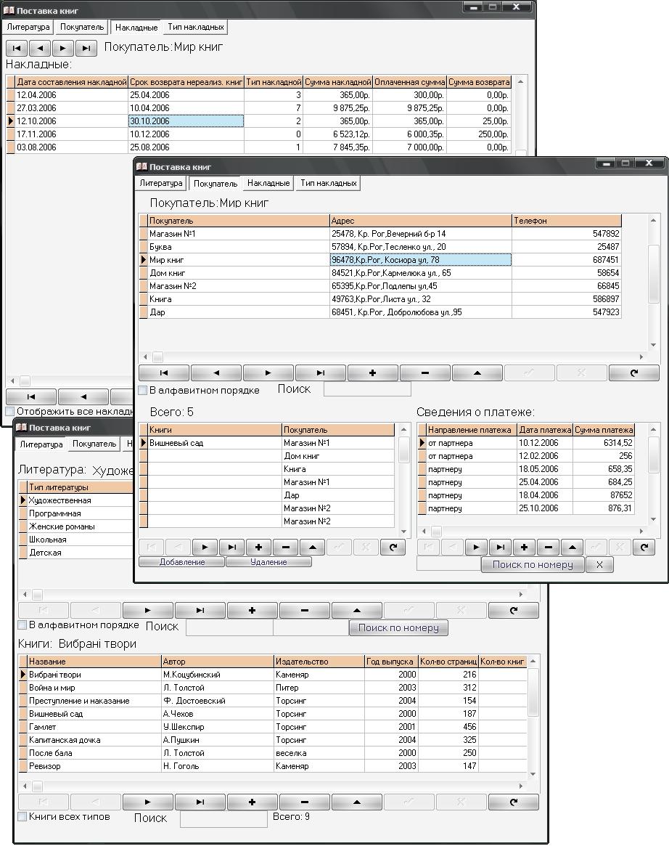
Task: Insert a payment record in Сведения о платеже navigator
Action: point(524,547)
